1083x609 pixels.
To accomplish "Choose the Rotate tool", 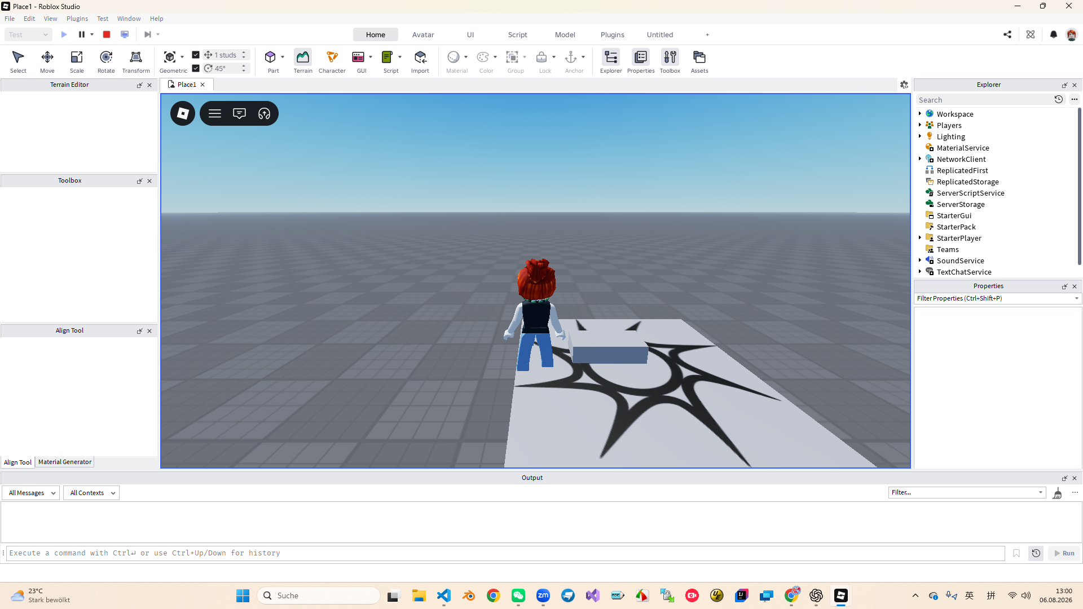I will 106,61.
